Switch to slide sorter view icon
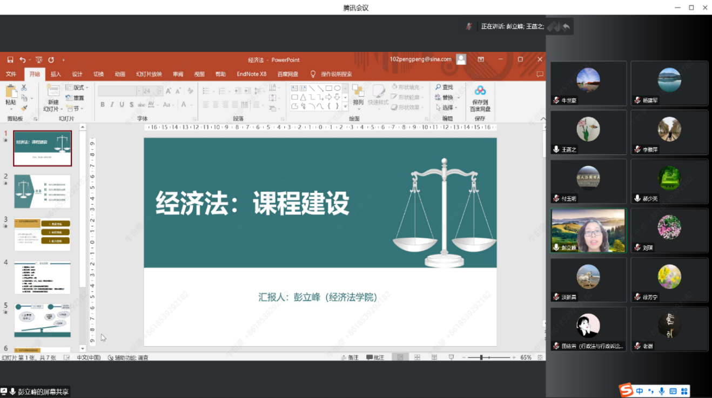 417,357
